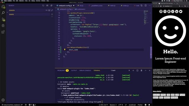Click the editor vertical scrollbar thumb
The width and height of the screenshot is (189, 106).
point(151,52)
